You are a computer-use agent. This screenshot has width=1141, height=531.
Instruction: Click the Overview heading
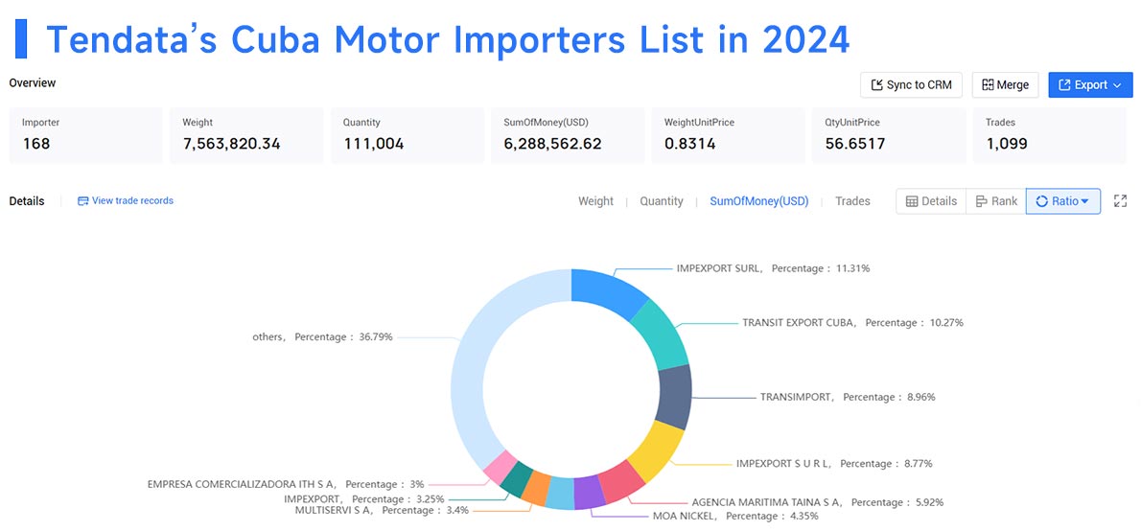tap(32, 83)
